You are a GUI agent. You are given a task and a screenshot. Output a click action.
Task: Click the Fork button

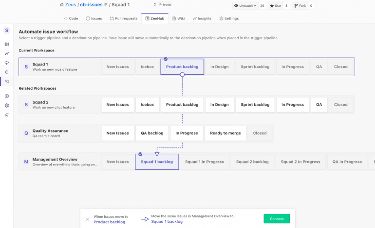[x=300, y=6]
